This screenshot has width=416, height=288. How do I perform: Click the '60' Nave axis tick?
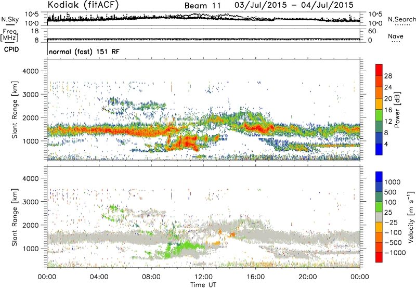coord(372,31)
